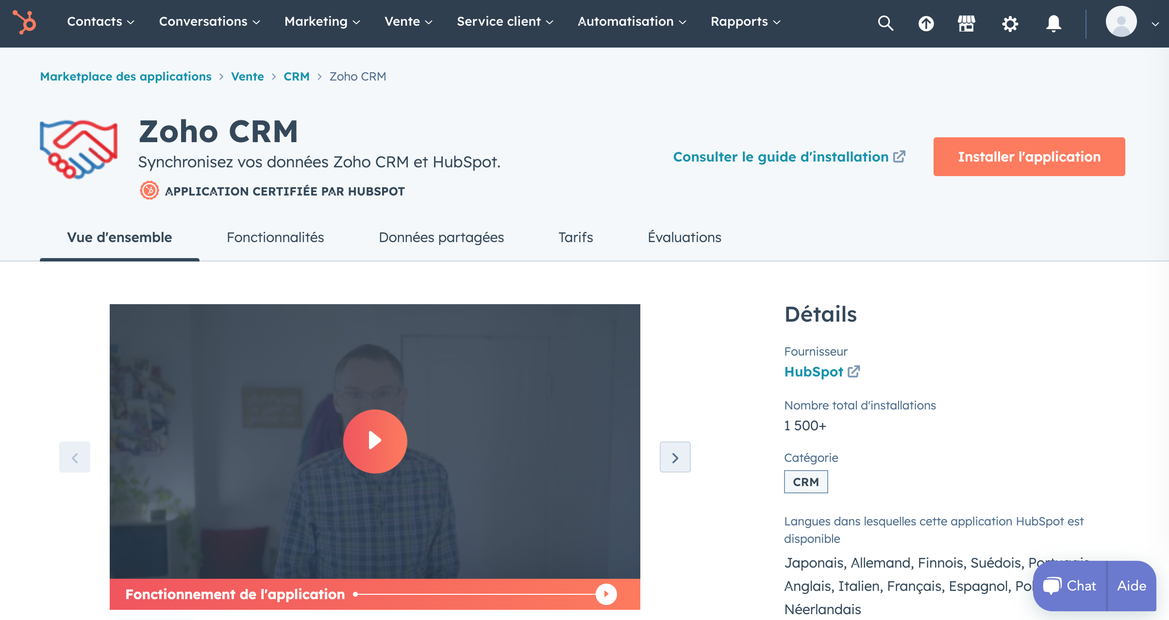Expand the Automatisation menu
1169x620 pixels.
[632, 22]
